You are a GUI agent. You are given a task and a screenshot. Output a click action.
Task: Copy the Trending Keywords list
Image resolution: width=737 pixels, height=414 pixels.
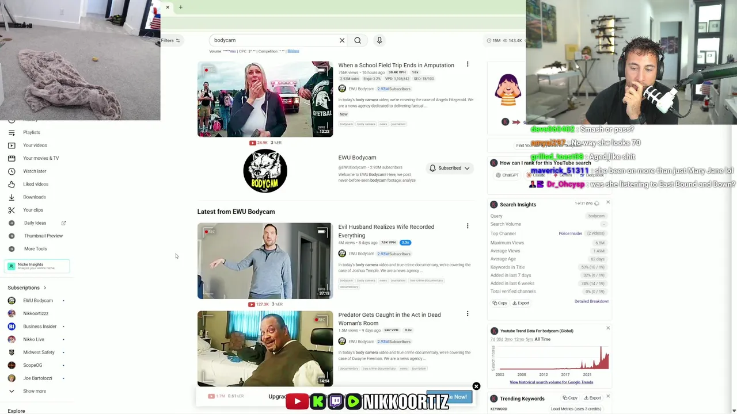(x=569, y=398)
